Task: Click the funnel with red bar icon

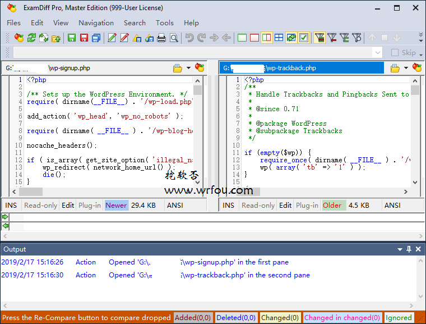Action: (332, 38)
